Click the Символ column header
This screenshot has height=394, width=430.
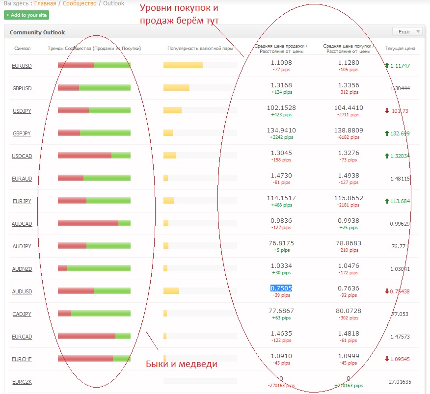[x=22, y=49]
